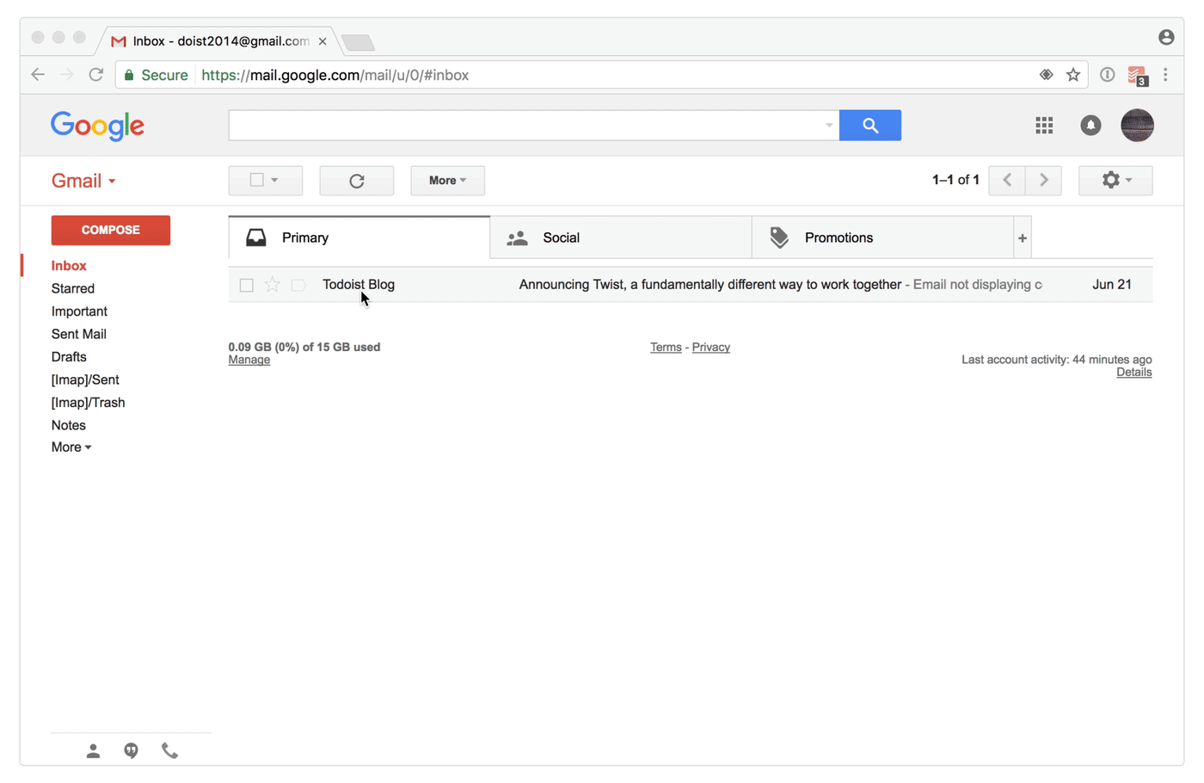Expand the More actions dropdown

(447, 180)
